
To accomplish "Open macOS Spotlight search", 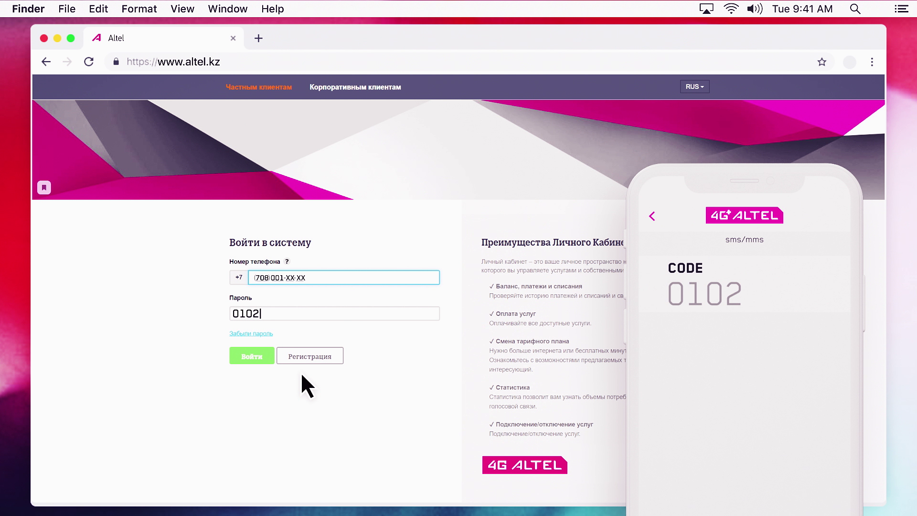I will click(855, 9).
